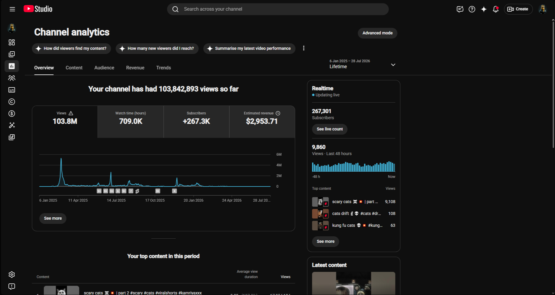The image size is (555, 295).
Task: Click the "9,860" views last 48 hours value
Action: (319, 147)
